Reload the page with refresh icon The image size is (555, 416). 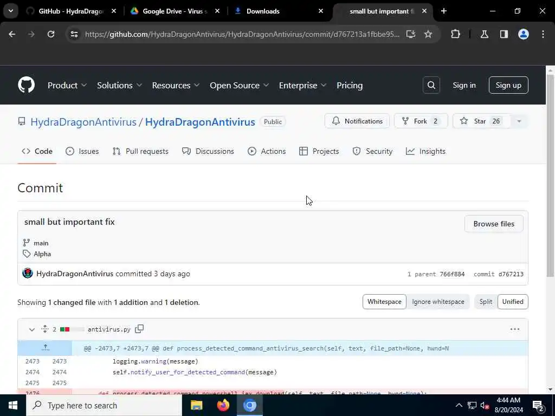point(51,34)
